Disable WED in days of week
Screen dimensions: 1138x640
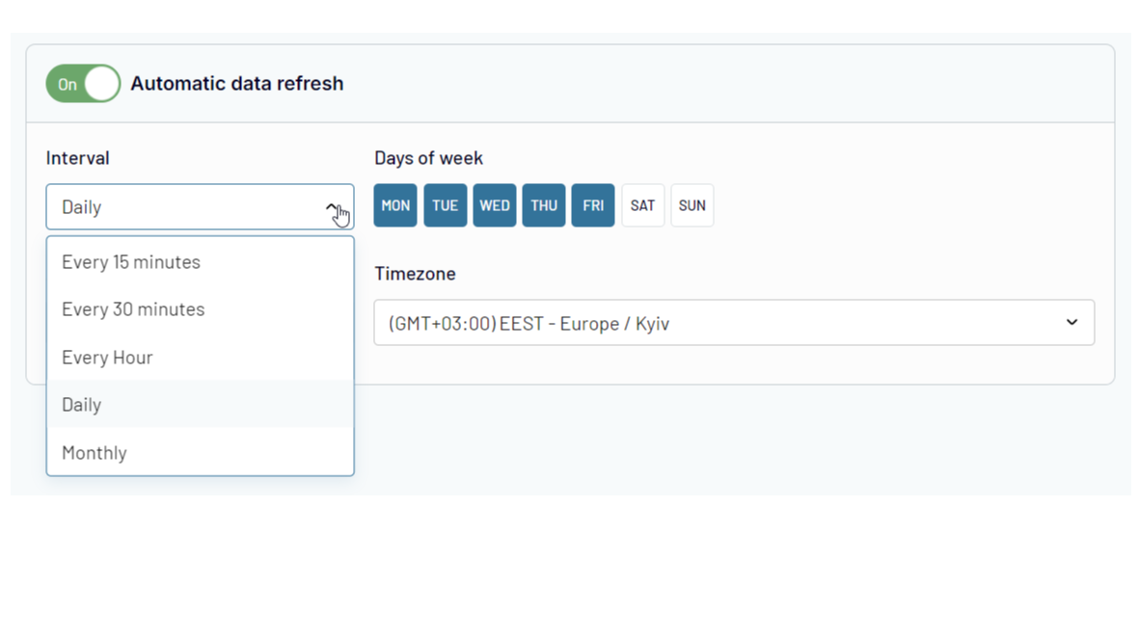pyautogui.click(x=495, y=205)
